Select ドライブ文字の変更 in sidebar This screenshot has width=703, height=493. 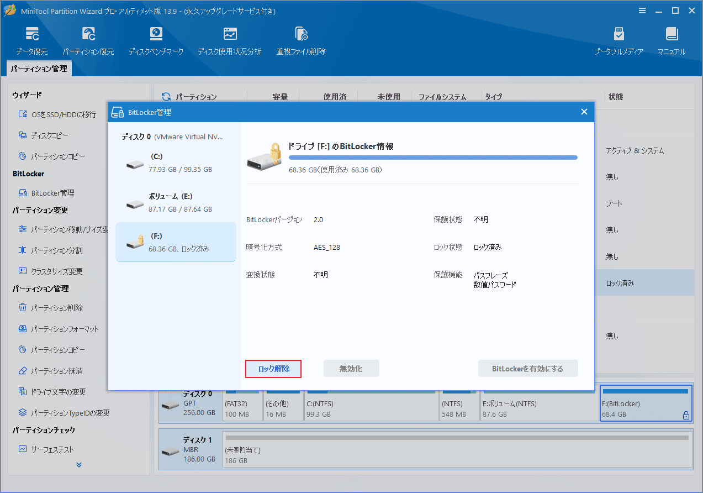tap(52, 392)
